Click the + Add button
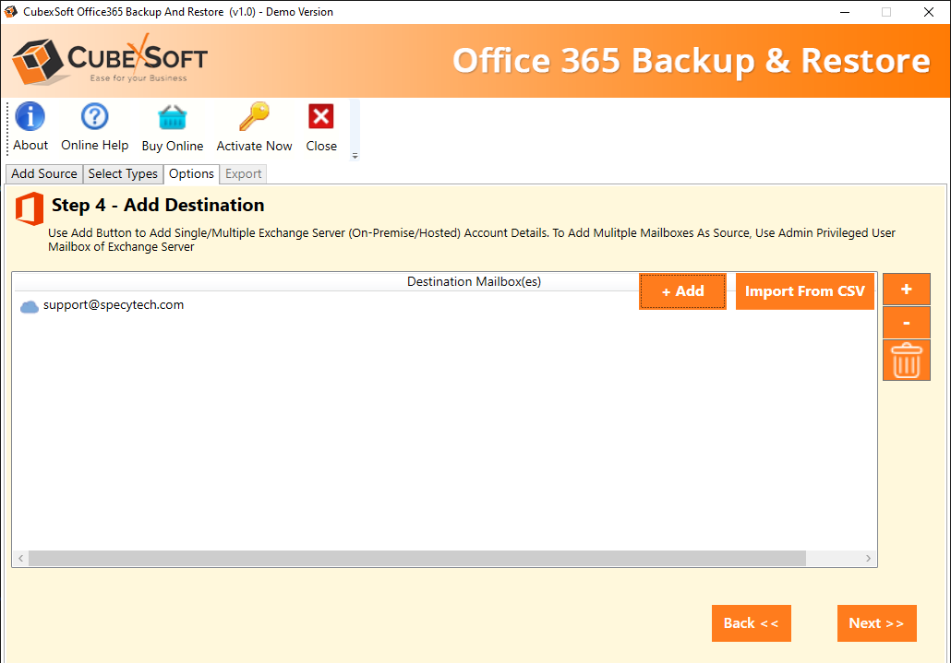 point(682,291)
